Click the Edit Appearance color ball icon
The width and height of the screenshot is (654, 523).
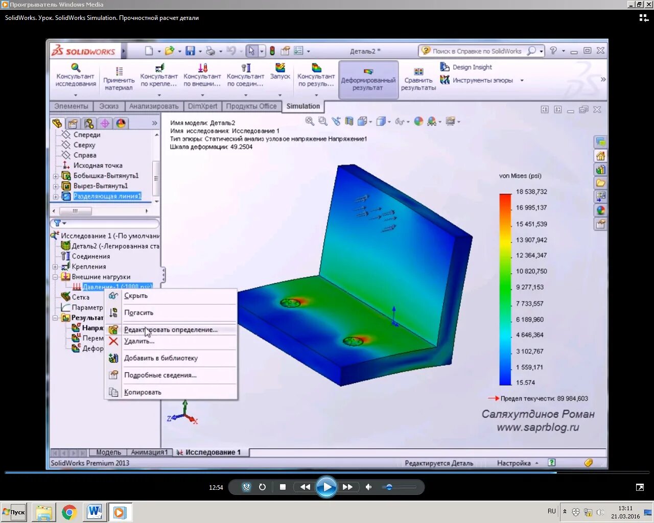click(418, 121)
